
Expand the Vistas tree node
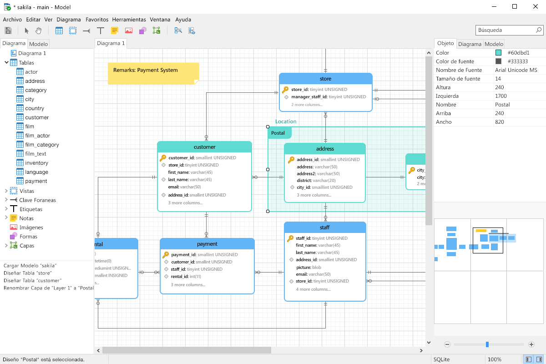coord(6,191)
